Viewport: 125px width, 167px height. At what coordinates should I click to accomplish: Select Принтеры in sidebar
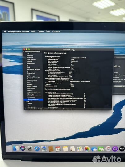click(31, 94)
